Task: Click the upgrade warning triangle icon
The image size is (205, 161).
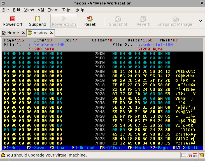Action: (x=3, y=155)
